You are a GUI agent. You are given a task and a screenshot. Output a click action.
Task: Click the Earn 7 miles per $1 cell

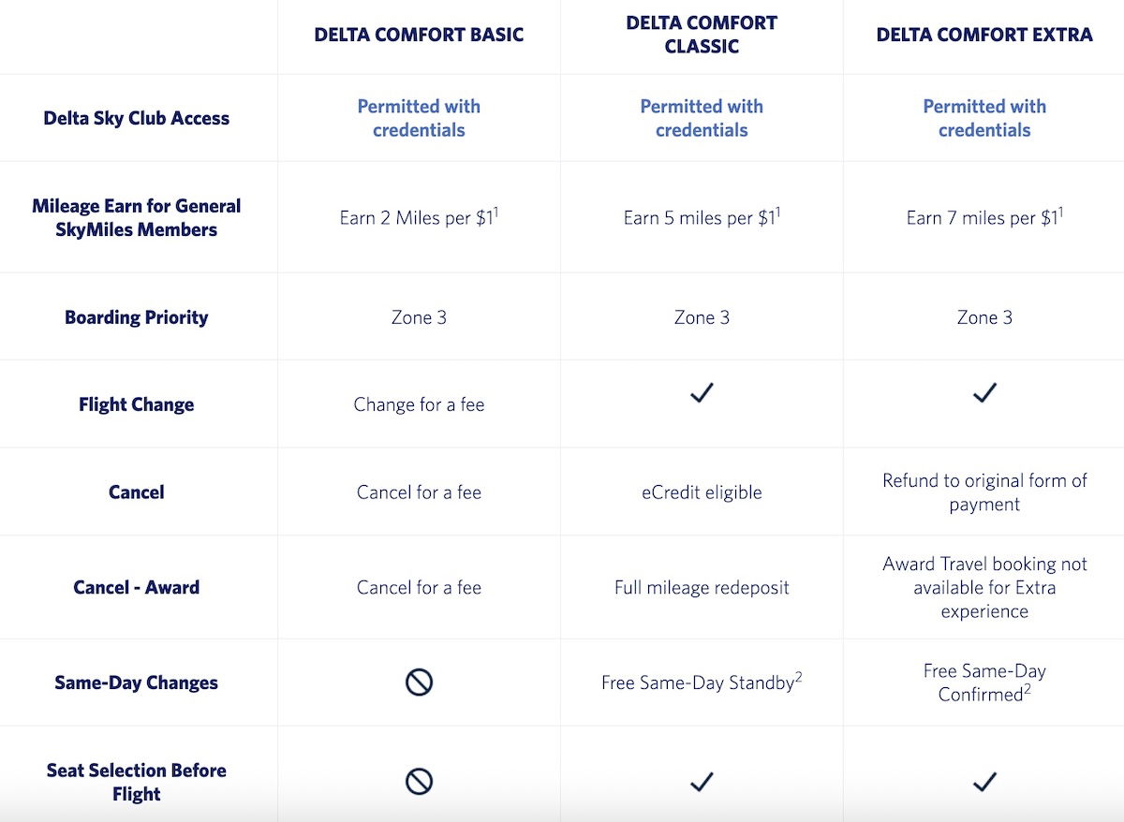[x=984, y=217]
